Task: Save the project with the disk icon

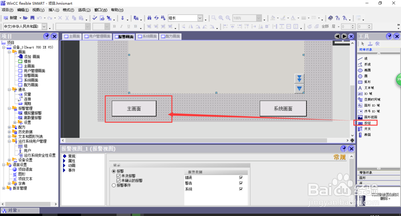Action: point(32,18)
